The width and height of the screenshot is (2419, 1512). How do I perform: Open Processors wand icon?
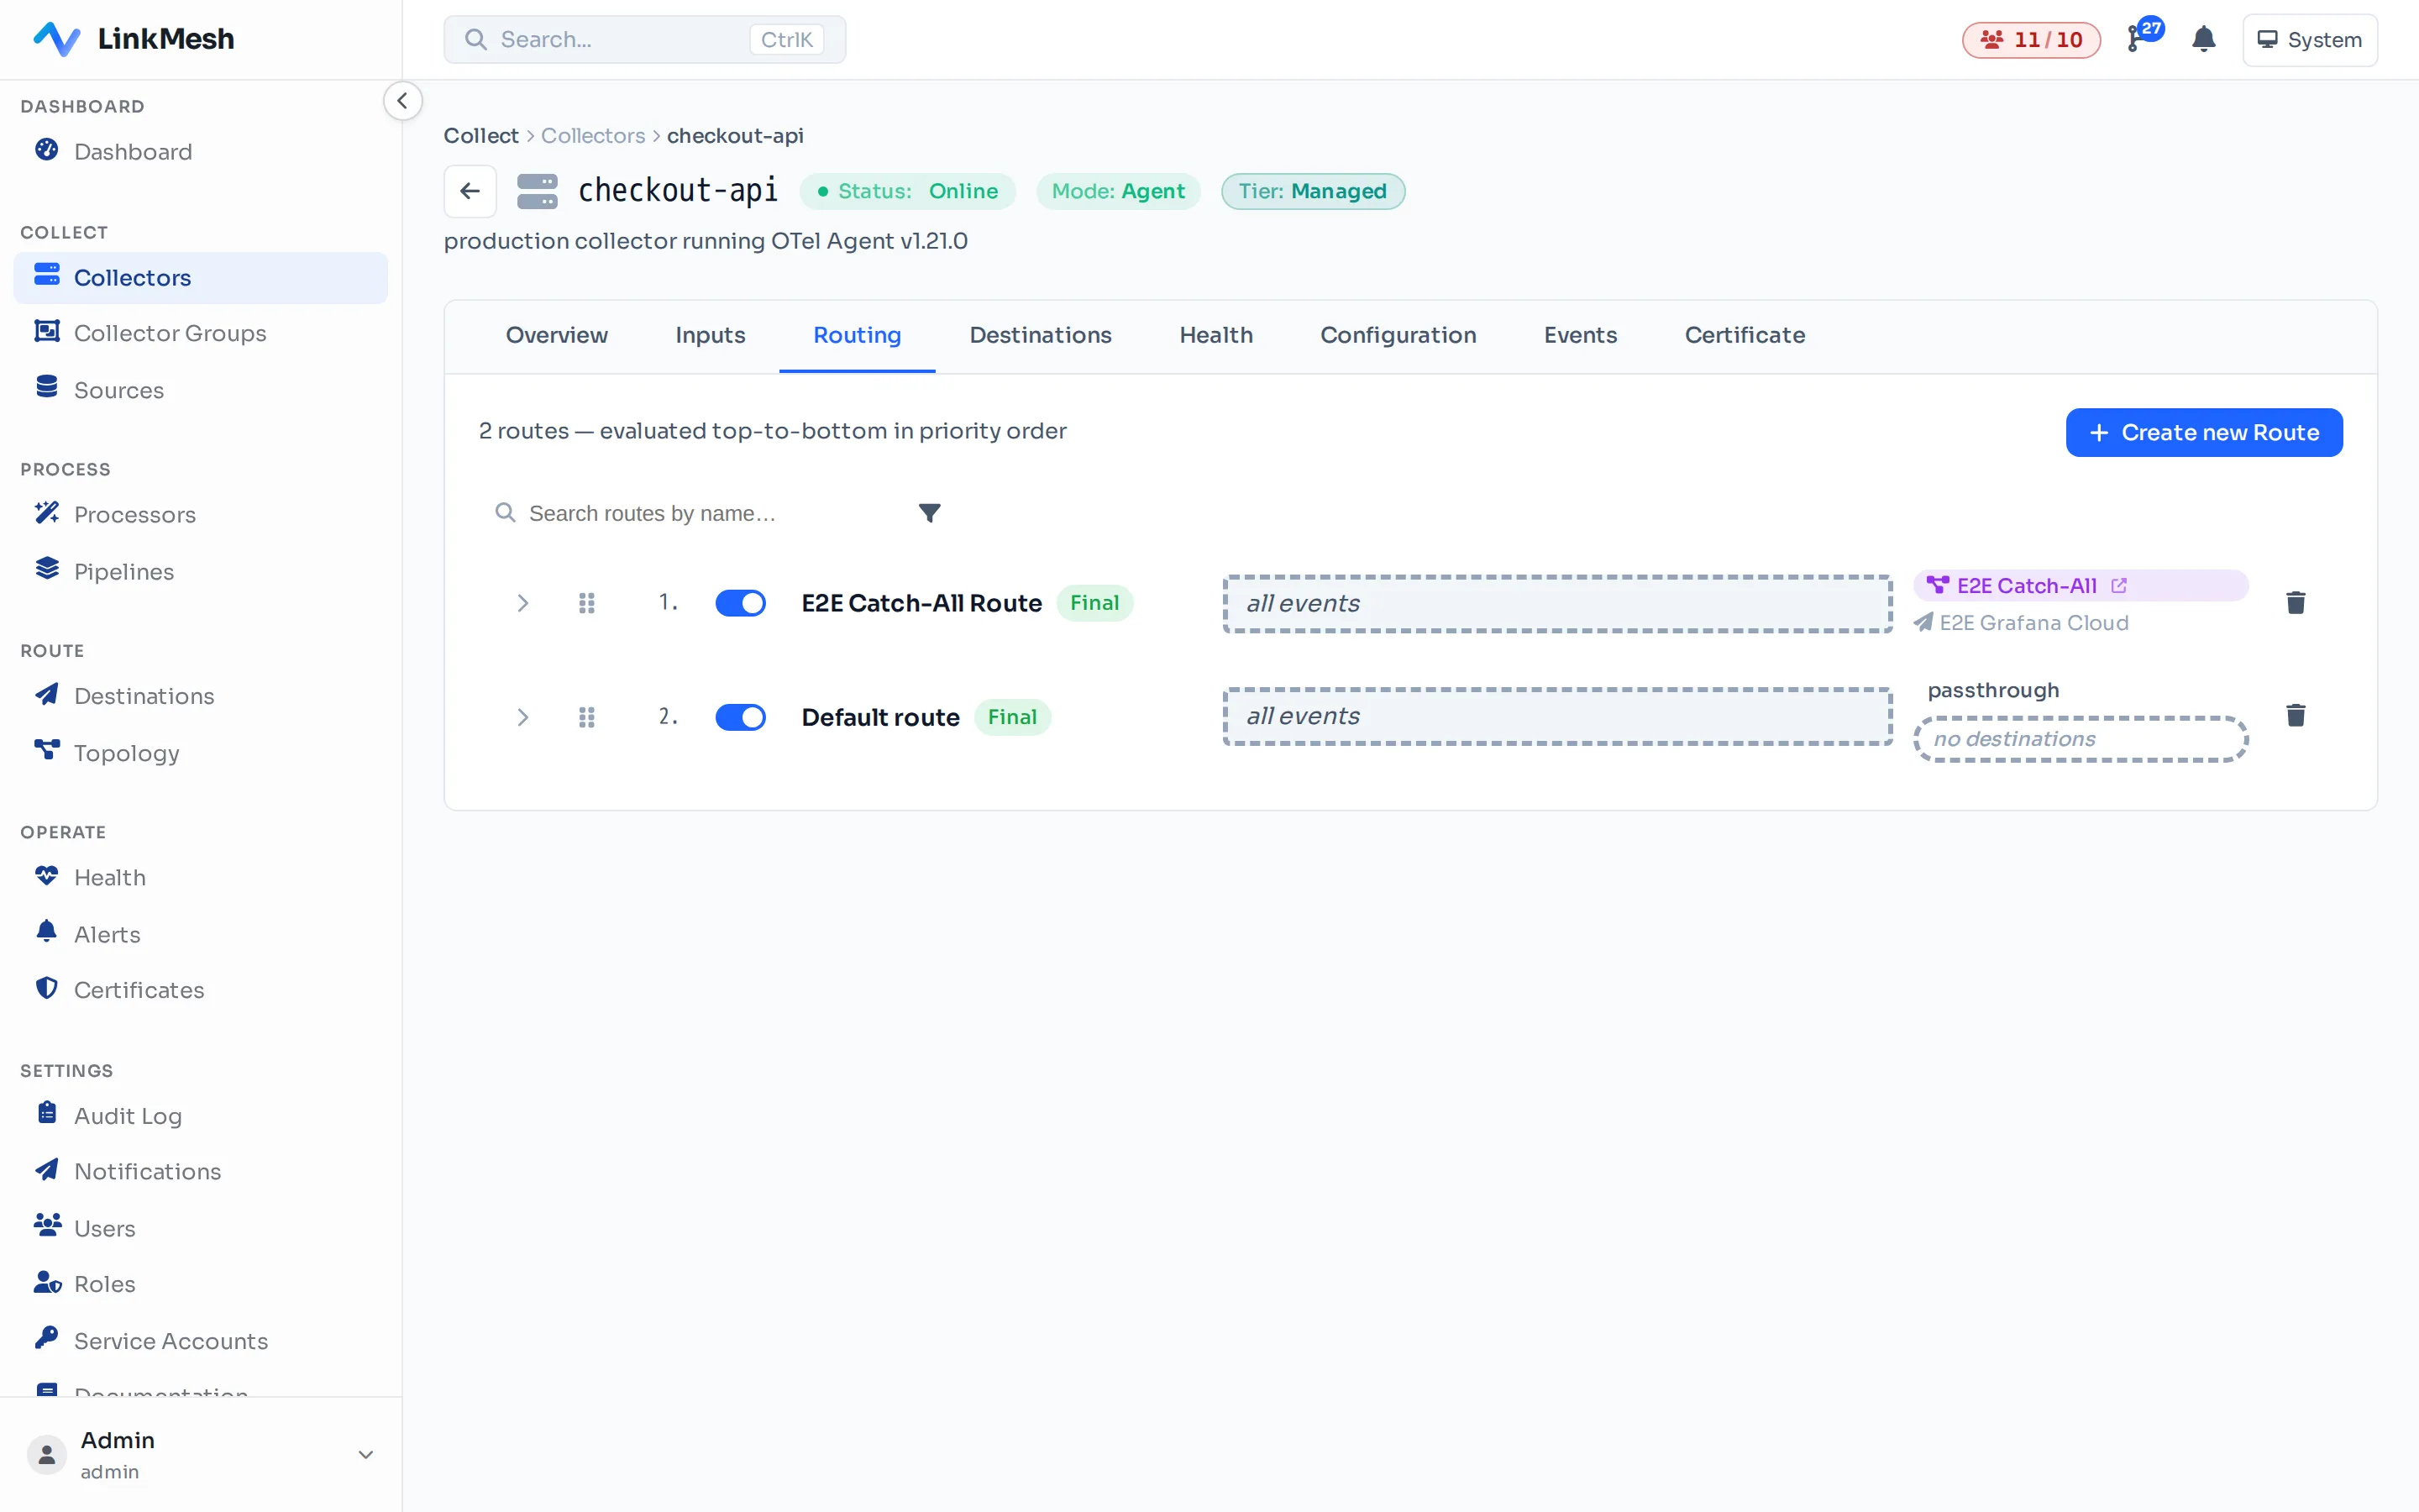46,513
